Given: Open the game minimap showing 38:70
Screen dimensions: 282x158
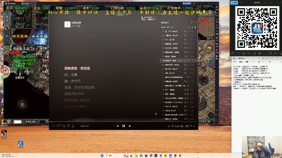Looking at the screenshot, I should point(206,29).
